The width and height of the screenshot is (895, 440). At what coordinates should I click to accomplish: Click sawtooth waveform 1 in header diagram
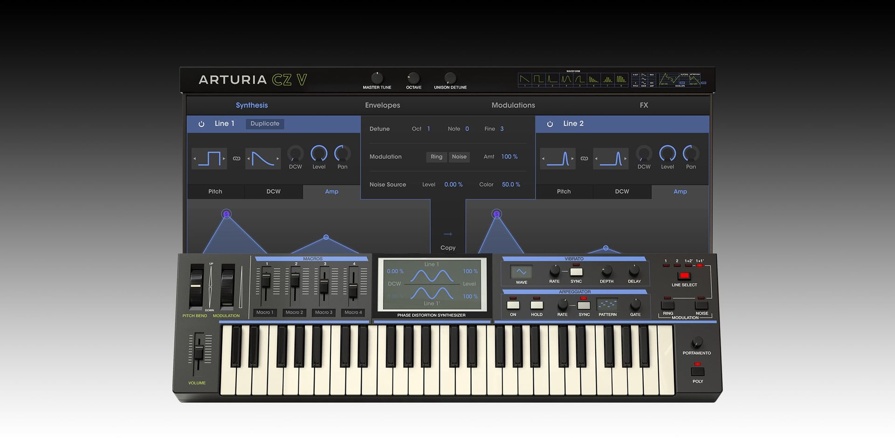[525, 80]
